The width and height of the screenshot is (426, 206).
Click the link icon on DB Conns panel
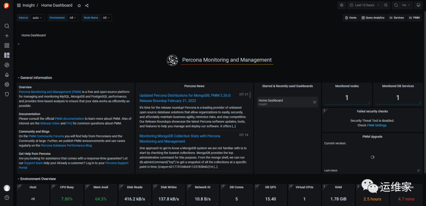pyautogui.click(x=223, y=186)
